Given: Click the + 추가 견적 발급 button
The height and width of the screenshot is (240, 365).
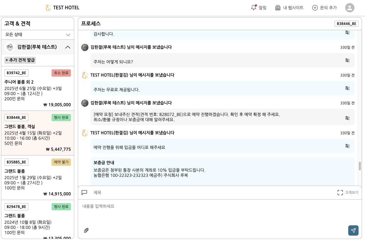Looking at the screenshot, I should click(x=20, y=60).
